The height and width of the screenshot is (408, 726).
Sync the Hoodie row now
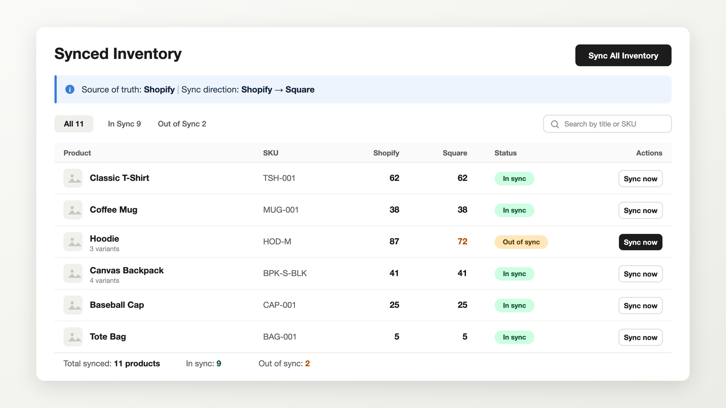pyautogui.click(x=641, y=242)
